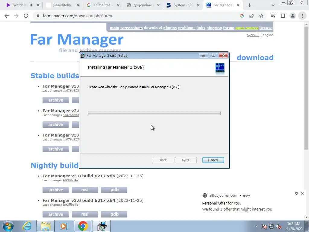309x232 pixels.
Task: Open a new tab with the plus button
Action: (250, 5)
